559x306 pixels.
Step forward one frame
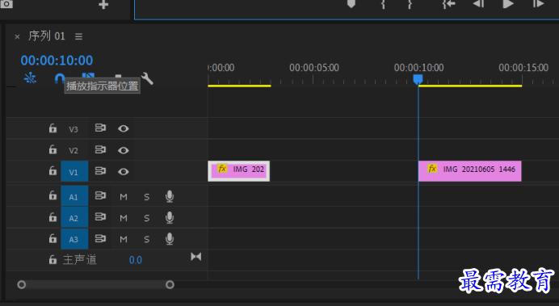coord(538,4)
